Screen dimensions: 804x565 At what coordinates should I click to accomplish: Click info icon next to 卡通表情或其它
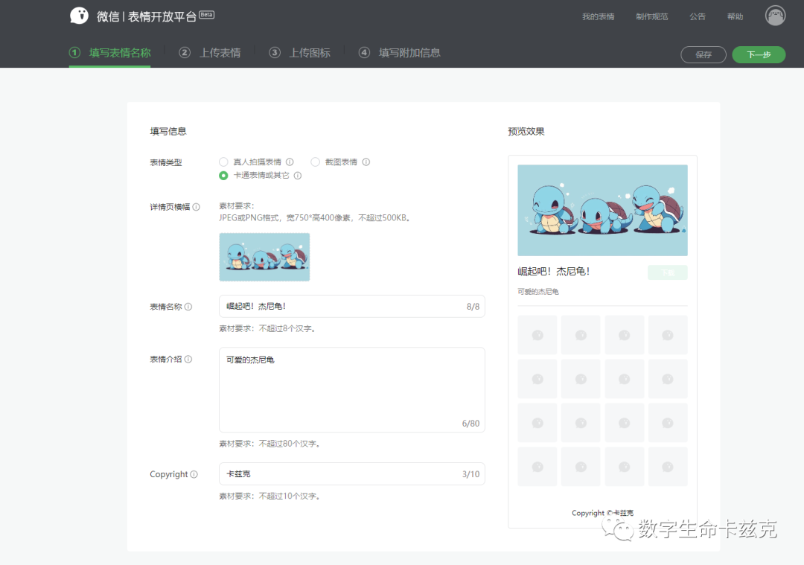pos(297,176)
